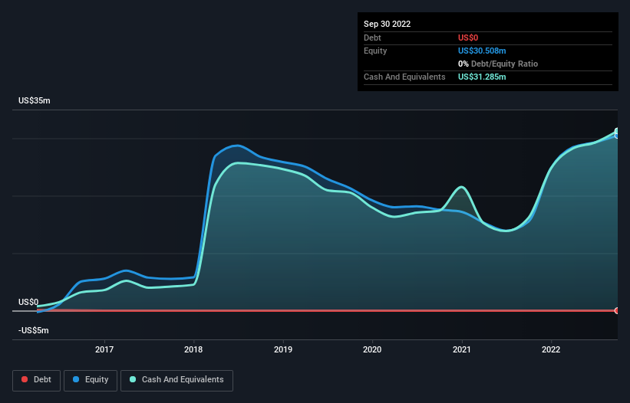Viewport: 630px width, 403px height.
Task: Click the US$35m axis label
Action: pyautogui.click(x=35, y=100)
